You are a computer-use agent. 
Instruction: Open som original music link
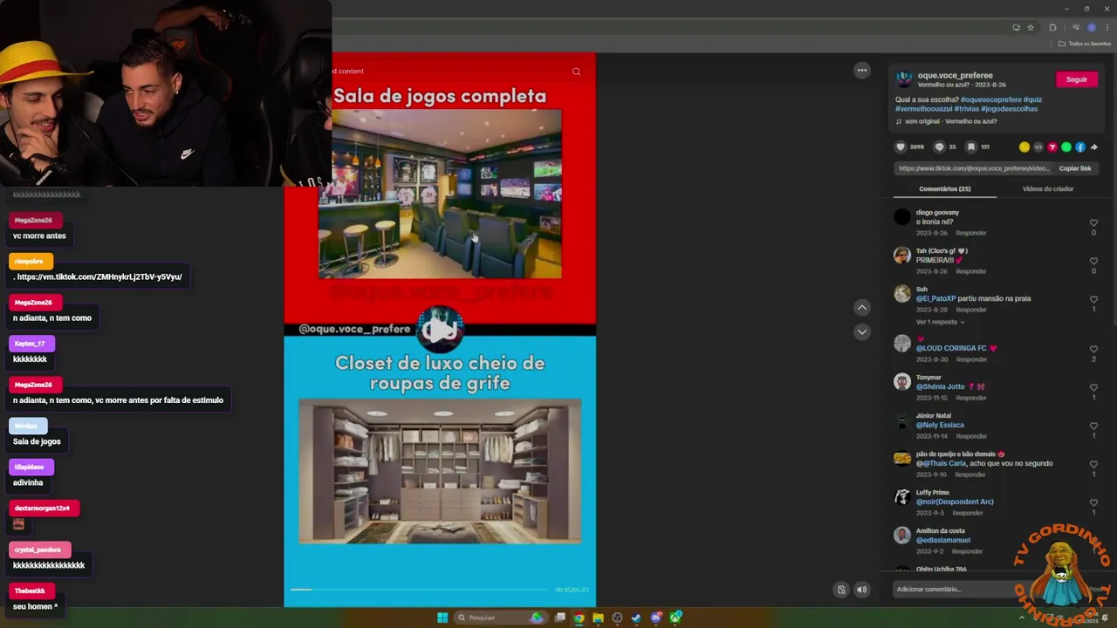pyautogui.click(x=949, y=121)
